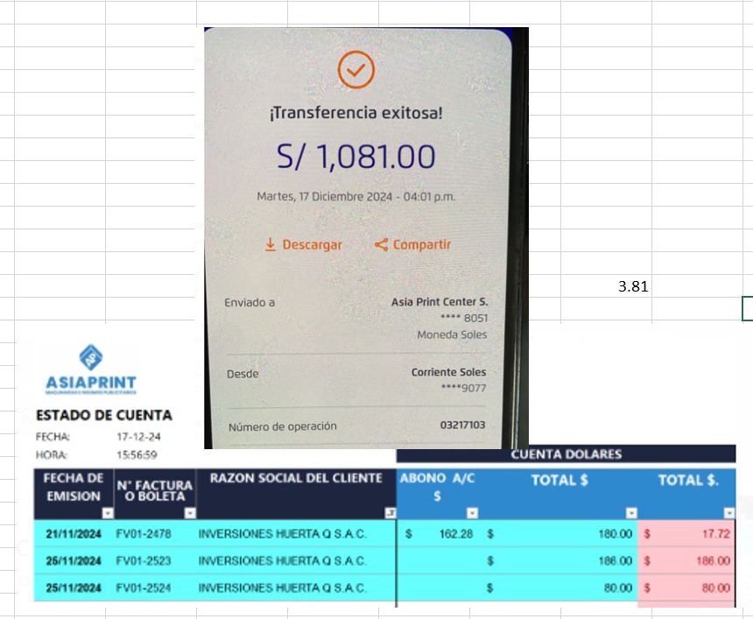Screen dimensions: 753x619
Task: Click the ESTADO DE CUENTA title
Action: pos(104,415)
